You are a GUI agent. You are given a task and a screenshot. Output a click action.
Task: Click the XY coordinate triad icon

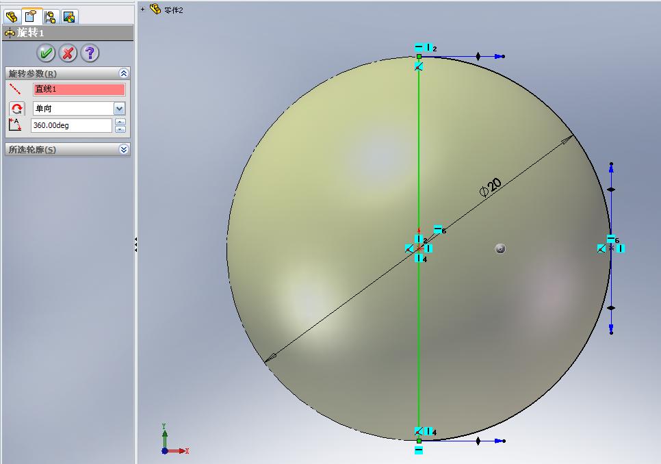[175, 439]
